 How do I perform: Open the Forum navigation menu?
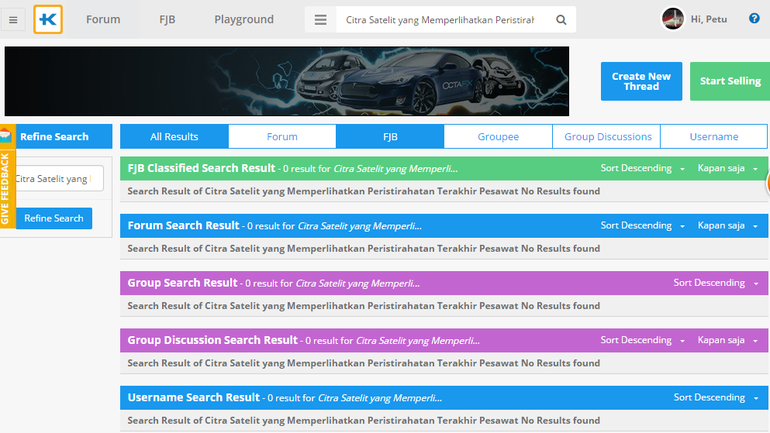[x=103, y=19]
